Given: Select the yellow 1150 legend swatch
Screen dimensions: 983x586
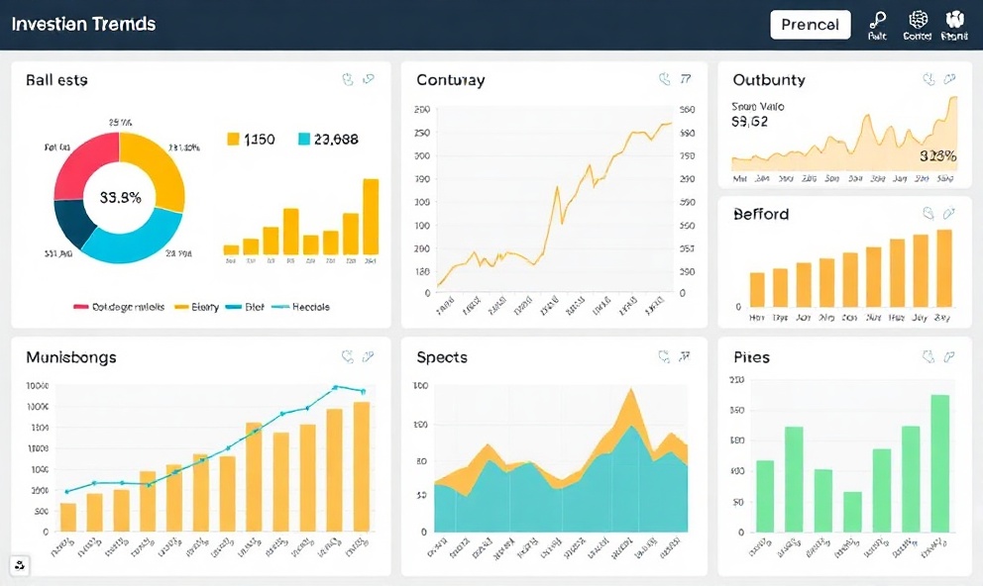Looking at the screenshot, I should pos(233,139).
